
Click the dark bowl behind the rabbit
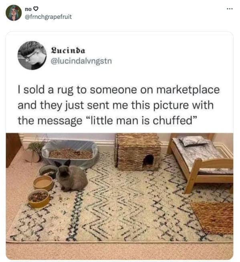(48, 171)
